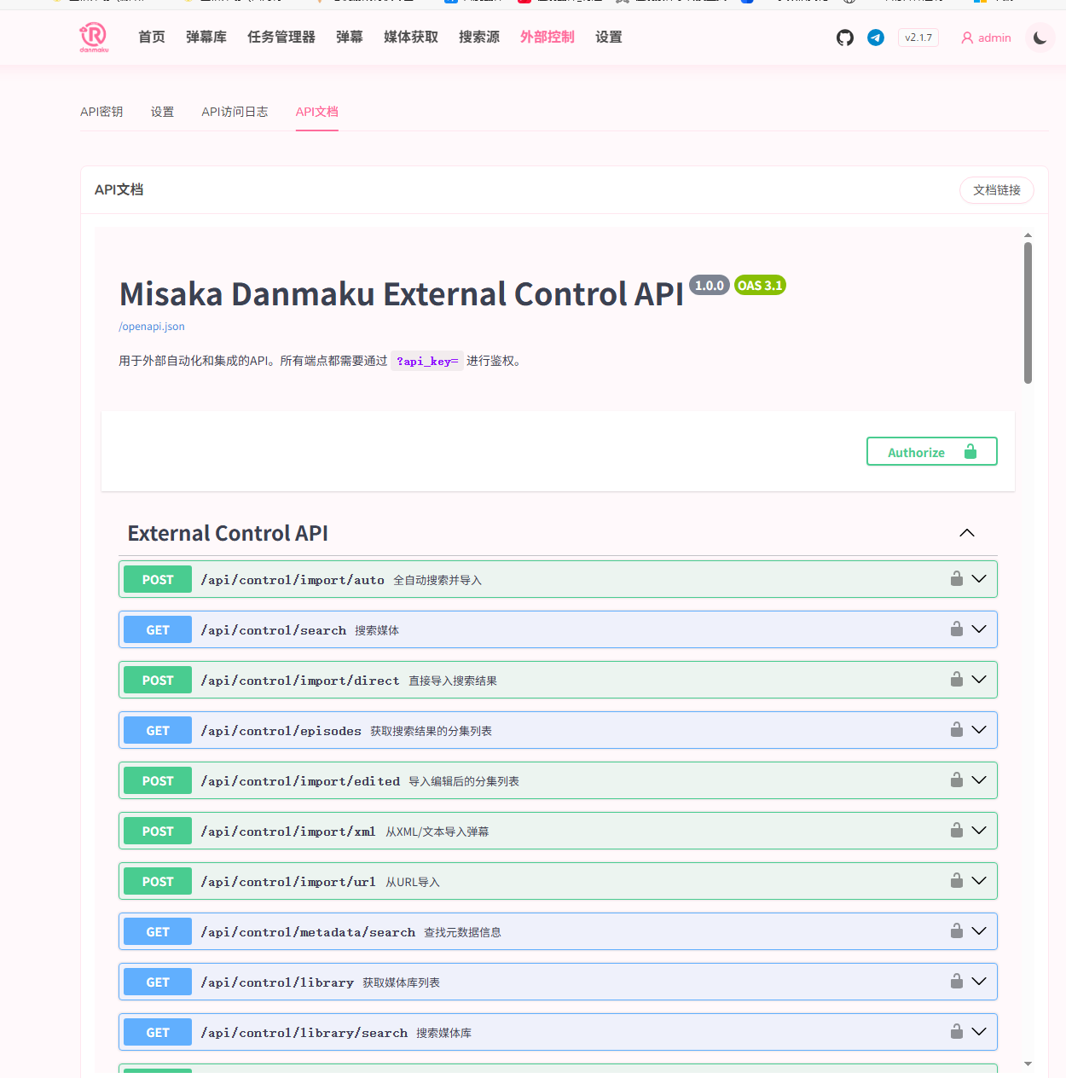The width and height of the screenshot is (1066, 1078).
Task: Click the lock icon on /api/control/search
Action: [x=955, y=629]
